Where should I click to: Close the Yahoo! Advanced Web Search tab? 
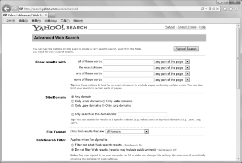(x=46, y=15)
